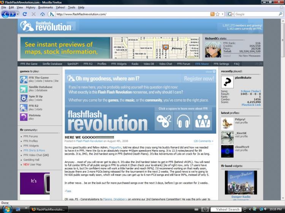Click the purple Metrivia question icon

tap(24, 117)
